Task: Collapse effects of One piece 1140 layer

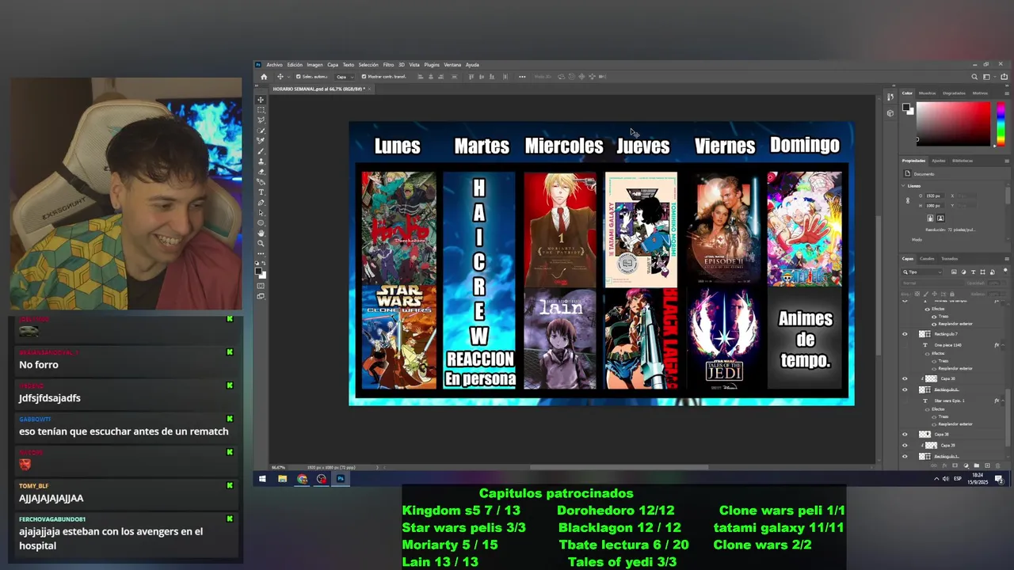Action: (x=1003, y=345)
